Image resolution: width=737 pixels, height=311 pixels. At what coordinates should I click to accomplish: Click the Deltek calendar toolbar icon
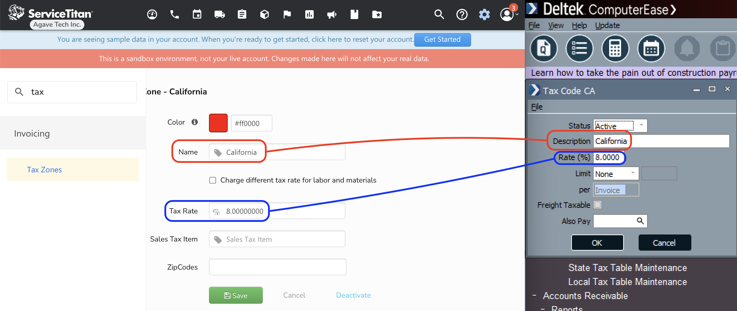point(651,48)
